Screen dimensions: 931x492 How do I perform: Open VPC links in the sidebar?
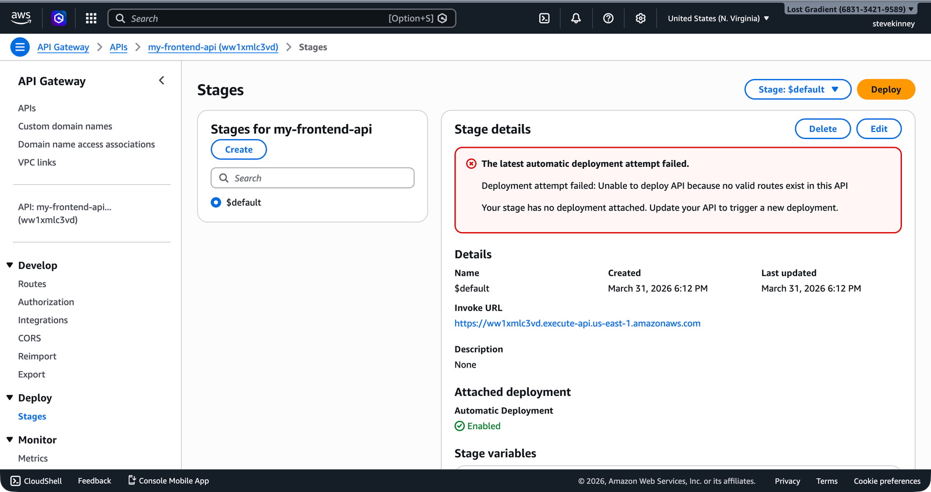[x=37, y=162]
